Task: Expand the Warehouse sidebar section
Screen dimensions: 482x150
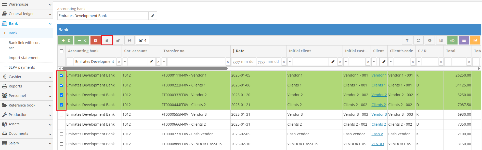Action: [x=26, y=5]
